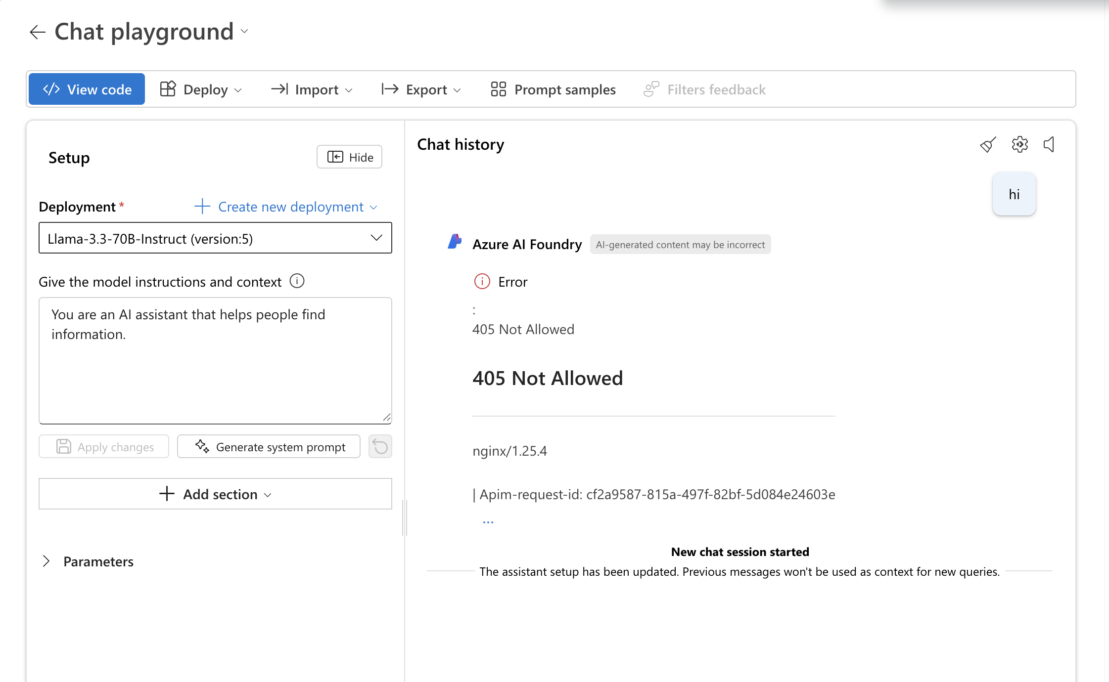Image resolution: width=1109 pixels, height=682 pixels.
Task: Click the 'nginx/1.25.4' text
Action: pos(510,451)
